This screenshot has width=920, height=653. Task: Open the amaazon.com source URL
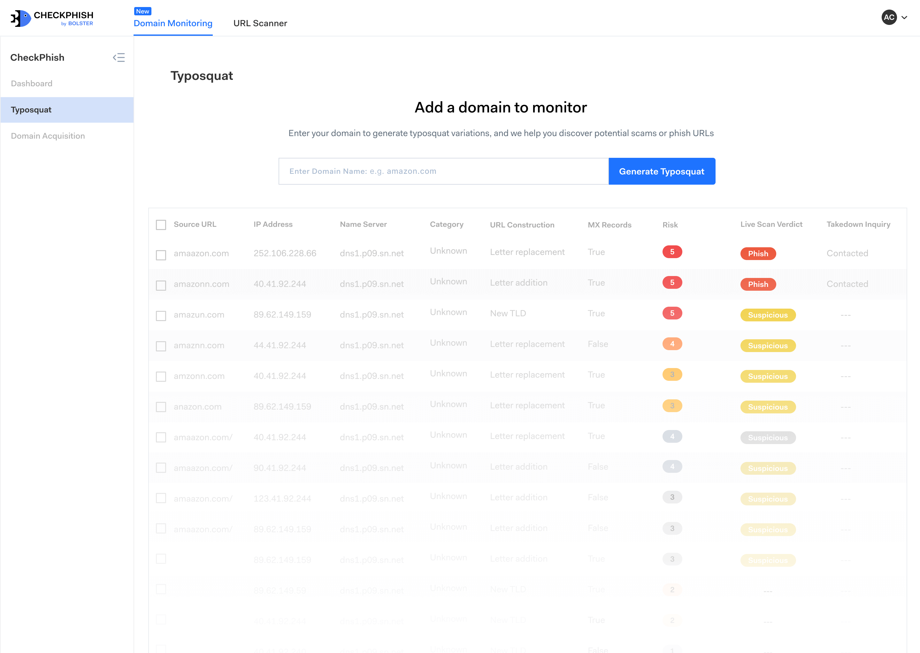click(201, 253)
